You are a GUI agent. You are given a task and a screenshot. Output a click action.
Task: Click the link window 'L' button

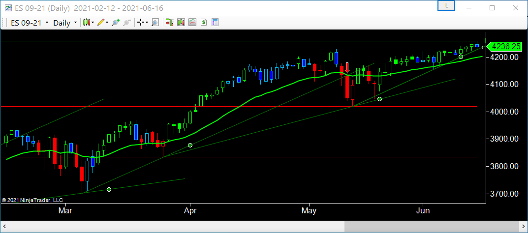446,6
